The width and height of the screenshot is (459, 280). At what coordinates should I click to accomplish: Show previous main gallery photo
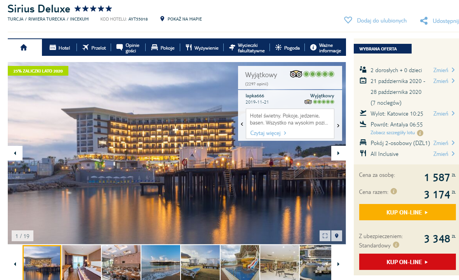[x=15, y=153]
